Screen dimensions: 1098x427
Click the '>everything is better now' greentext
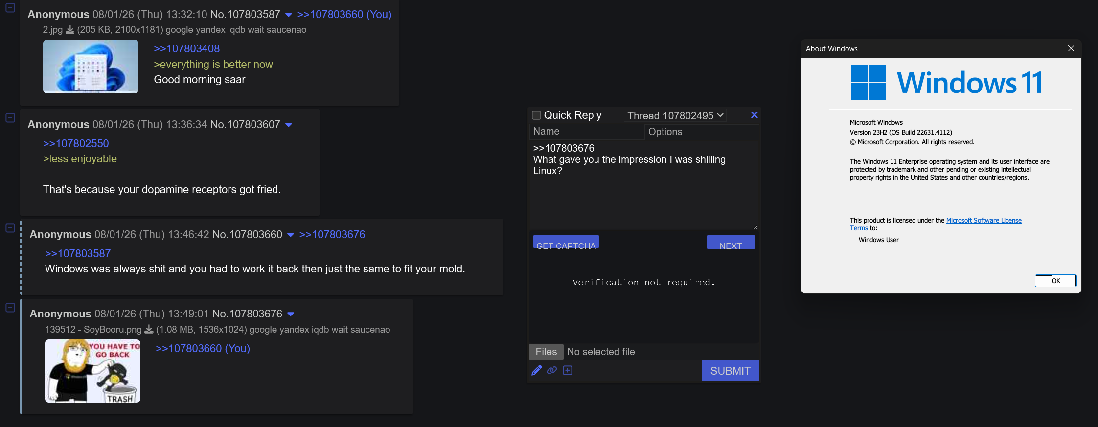pyautogui.click(x=213, y=65)
